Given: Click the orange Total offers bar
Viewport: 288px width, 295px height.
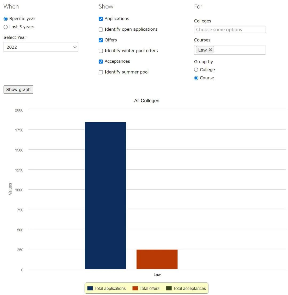Looking at the screenshot, I should tap(157, 259).
